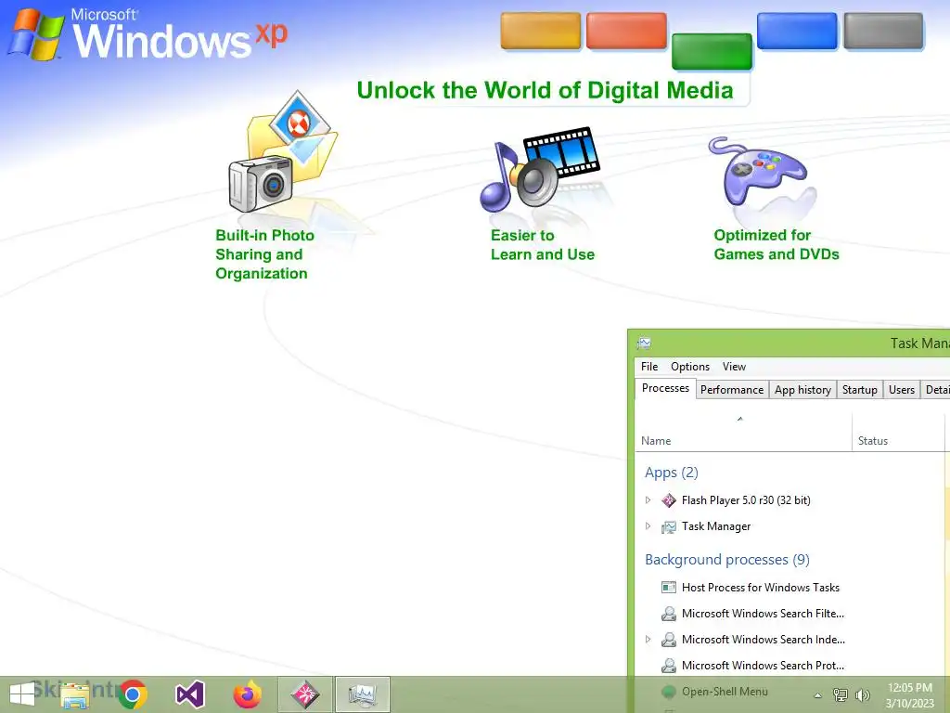
Task: Click the music and film media icon
Action: coord(539,168)
